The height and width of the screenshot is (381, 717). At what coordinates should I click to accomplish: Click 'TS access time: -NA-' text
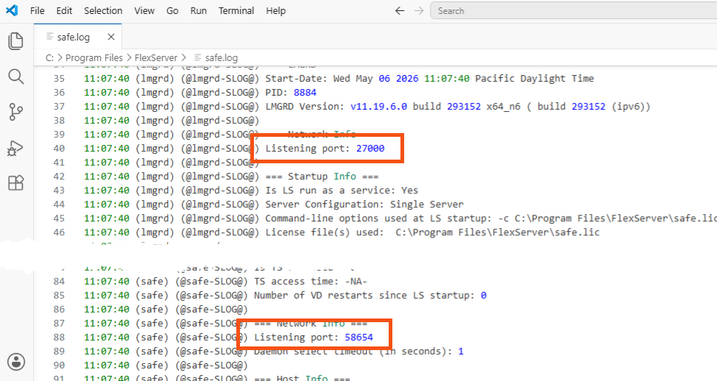tap(311, 282)
